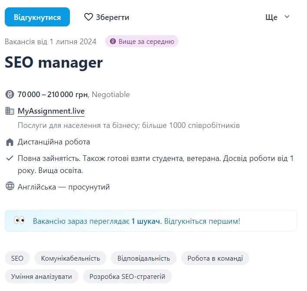
Task: Click the globe language icon
Action: [x=10, y=186]
